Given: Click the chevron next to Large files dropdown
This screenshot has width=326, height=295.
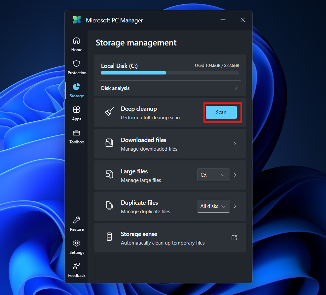Looking at the screenshot, I should pyautogui.click(x=235, y=175).
